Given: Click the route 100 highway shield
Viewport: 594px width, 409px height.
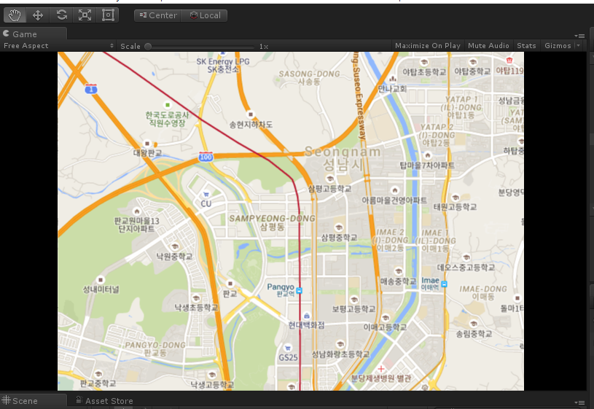Looking at the screenshot, I should coord(206,157).
